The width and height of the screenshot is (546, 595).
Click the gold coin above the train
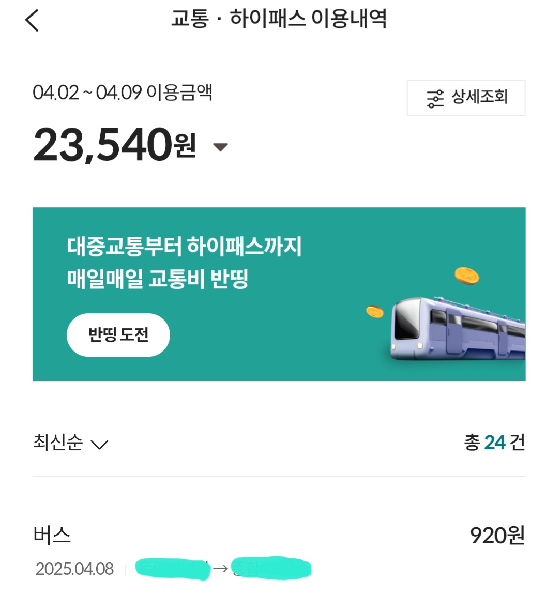coord(466,276)
